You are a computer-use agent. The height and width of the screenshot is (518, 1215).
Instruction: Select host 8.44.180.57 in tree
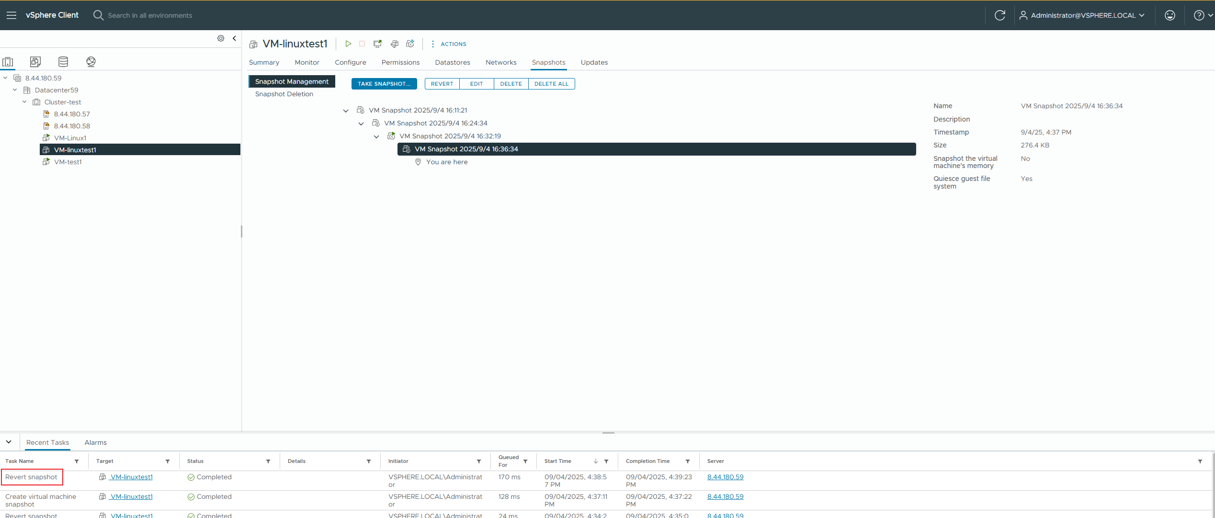tap(72, 114)
